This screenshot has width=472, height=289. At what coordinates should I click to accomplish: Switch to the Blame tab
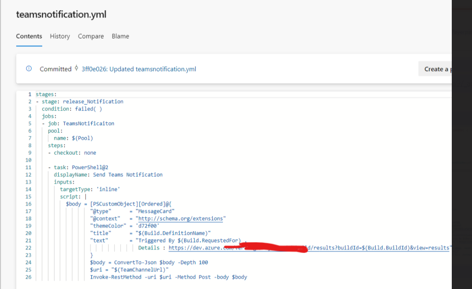[120, 36]
